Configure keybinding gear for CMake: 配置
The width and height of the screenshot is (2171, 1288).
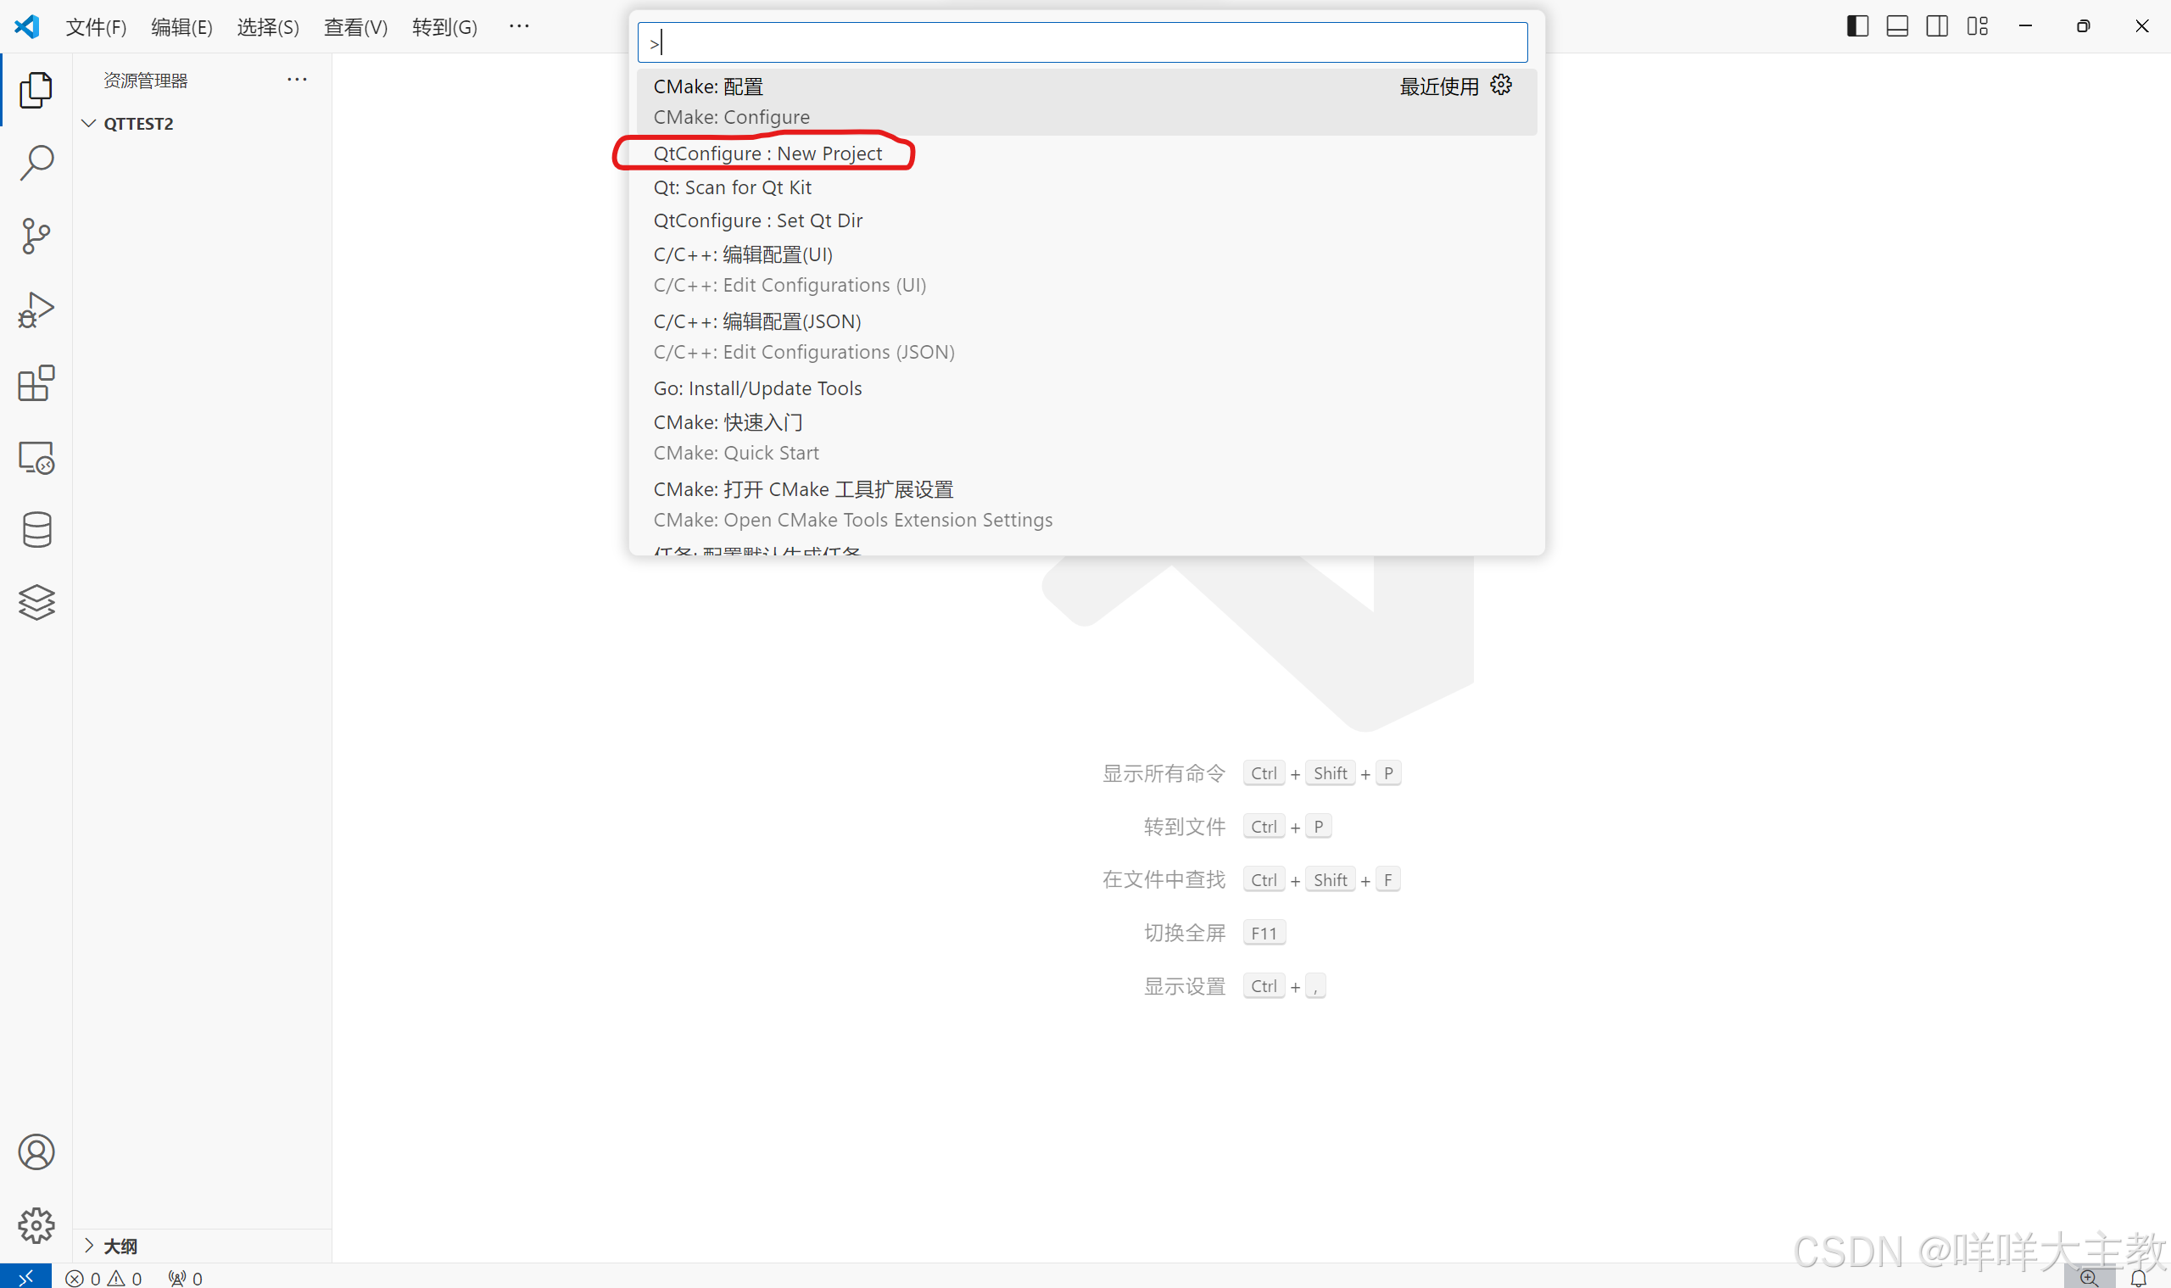[1501, 85]
